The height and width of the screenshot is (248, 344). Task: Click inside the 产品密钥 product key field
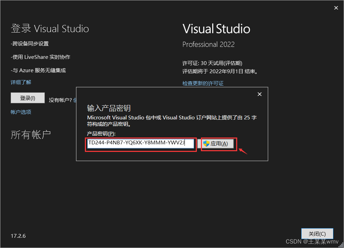140,143
